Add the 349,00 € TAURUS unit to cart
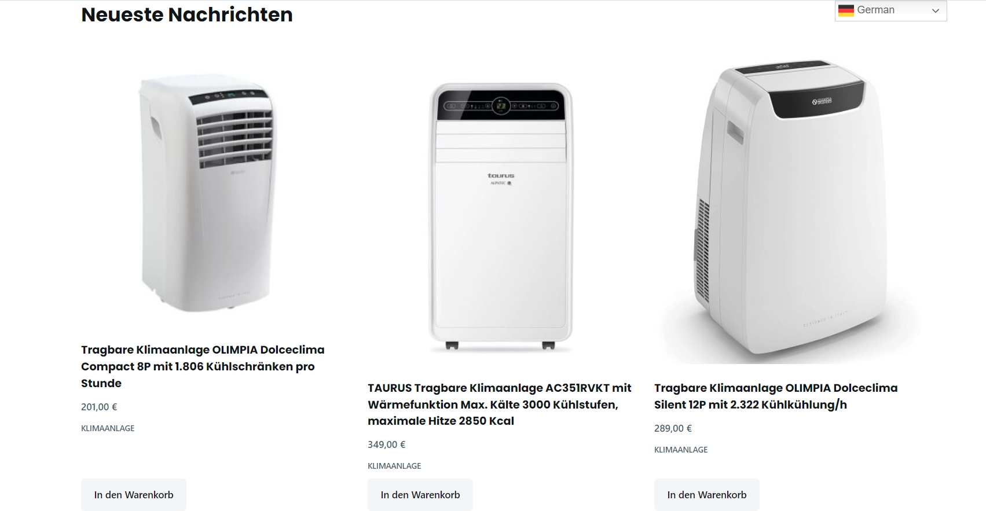Image resolution: width=986 pixels, height=511 pixels. click(420, 495)
